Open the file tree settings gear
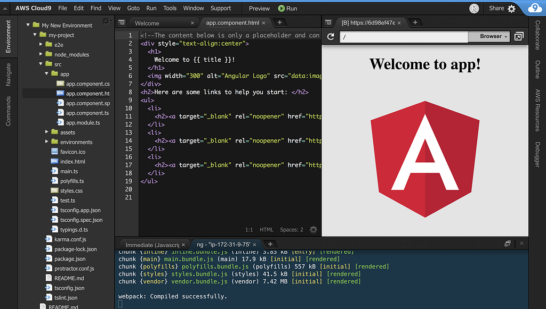The image size is (546, 309). click(x=107, y=21)
